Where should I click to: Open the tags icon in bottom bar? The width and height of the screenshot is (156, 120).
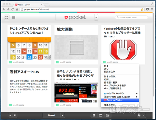click(139, 115)
